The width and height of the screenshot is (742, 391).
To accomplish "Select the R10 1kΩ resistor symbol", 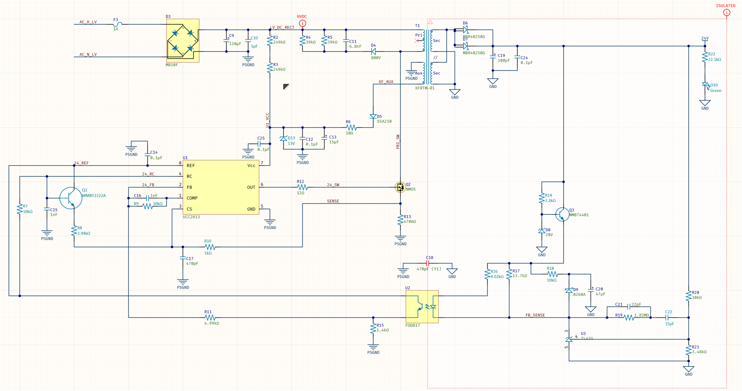I will tap(210, 247).
